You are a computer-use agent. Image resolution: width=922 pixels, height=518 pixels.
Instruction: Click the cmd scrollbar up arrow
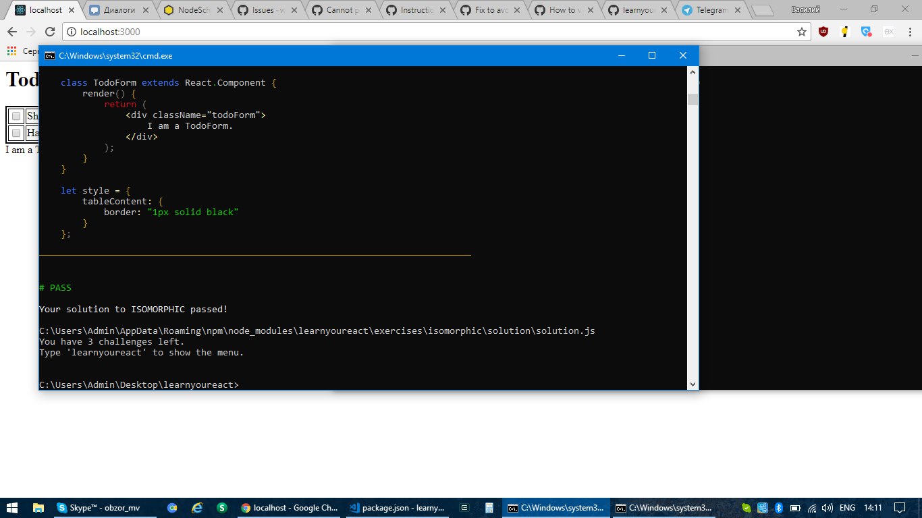[693, 72]
